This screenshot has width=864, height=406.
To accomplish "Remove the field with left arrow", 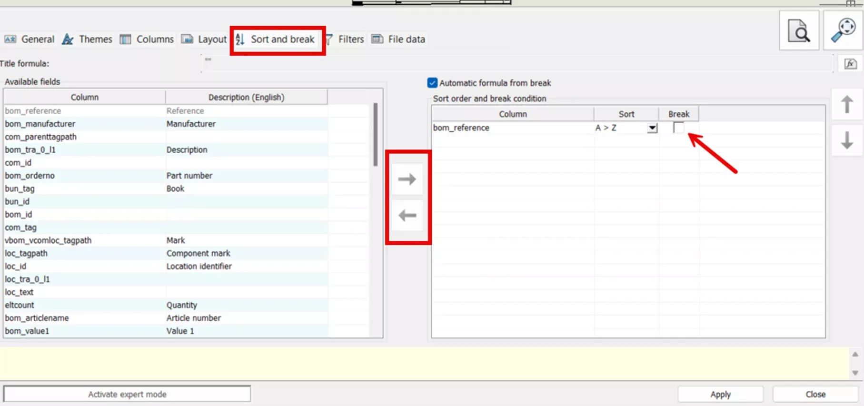I will [x=407, y=216].
